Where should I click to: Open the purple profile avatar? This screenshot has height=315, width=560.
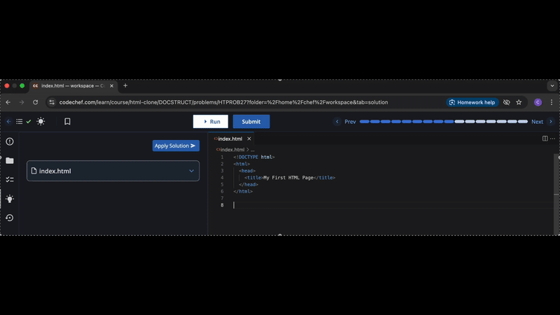(538, 102)
